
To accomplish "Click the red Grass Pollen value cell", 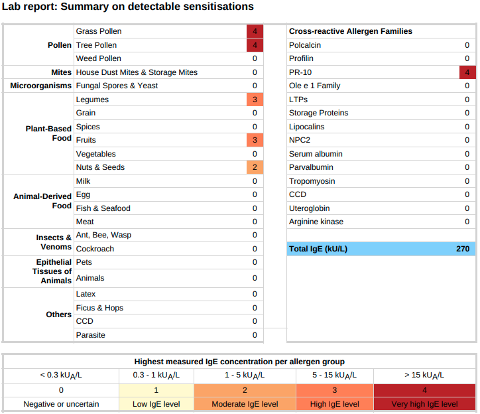I will 255,31.
